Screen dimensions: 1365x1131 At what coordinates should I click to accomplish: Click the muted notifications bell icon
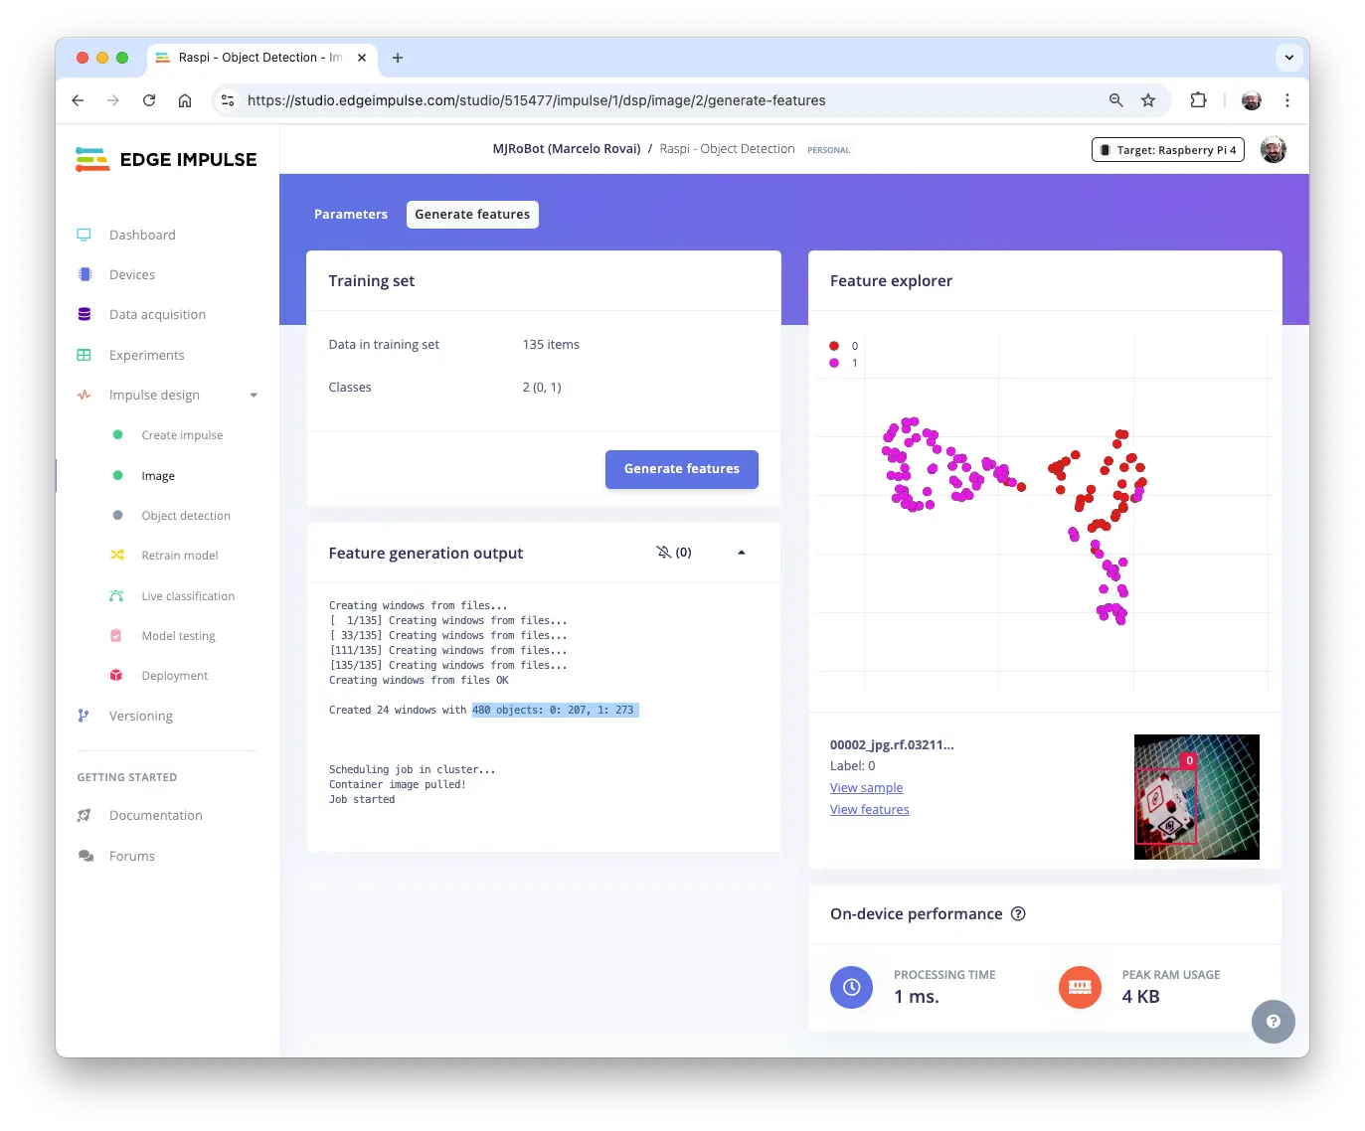point(664,553)
